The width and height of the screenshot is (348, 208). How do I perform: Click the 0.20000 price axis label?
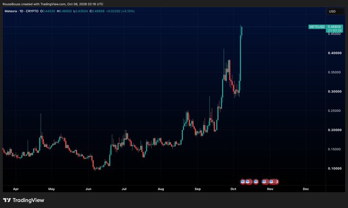(x=335, y=130)
